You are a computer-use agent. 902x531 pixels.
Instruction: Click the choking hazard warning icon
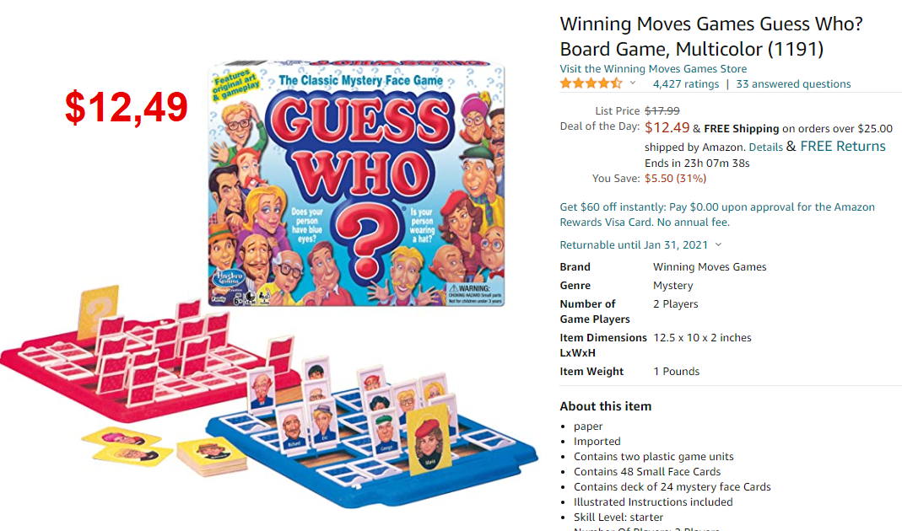[x=454, y=288]
